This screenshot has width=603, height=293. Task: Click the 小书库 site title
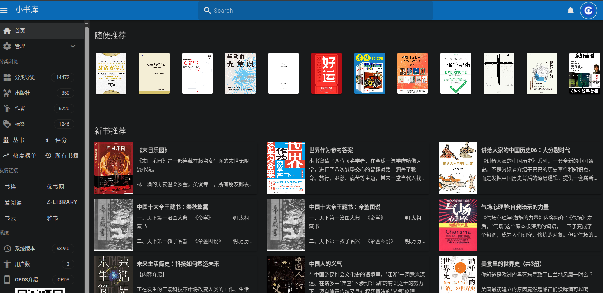[x=27, y=10]
